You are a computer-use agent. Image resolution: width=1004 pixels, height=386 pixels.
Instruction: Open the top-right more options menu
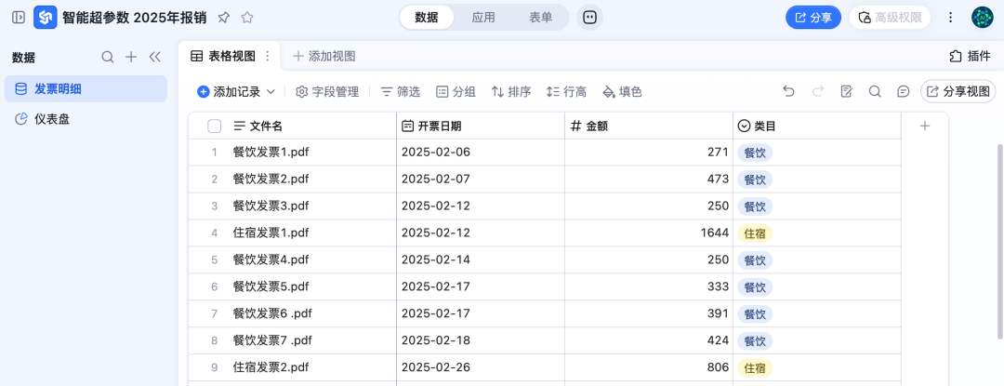point(950,18)
